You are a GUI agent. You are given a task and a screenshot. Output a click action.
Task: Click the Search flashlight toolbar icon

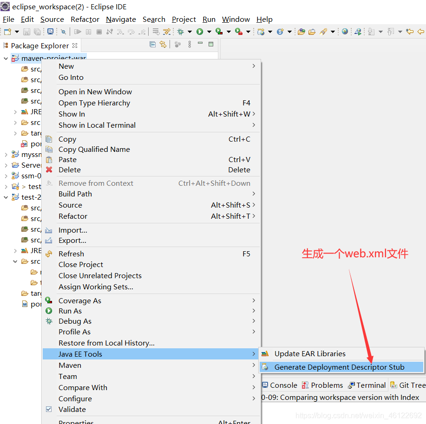[323, 32]
